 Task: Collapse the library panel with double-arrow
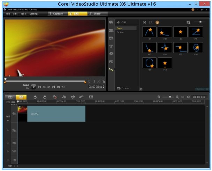(141, 89)
